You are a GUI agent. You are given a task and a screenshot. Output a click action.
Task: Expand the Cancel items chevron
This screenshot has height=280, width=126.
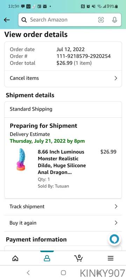click(x=116, y=78)
